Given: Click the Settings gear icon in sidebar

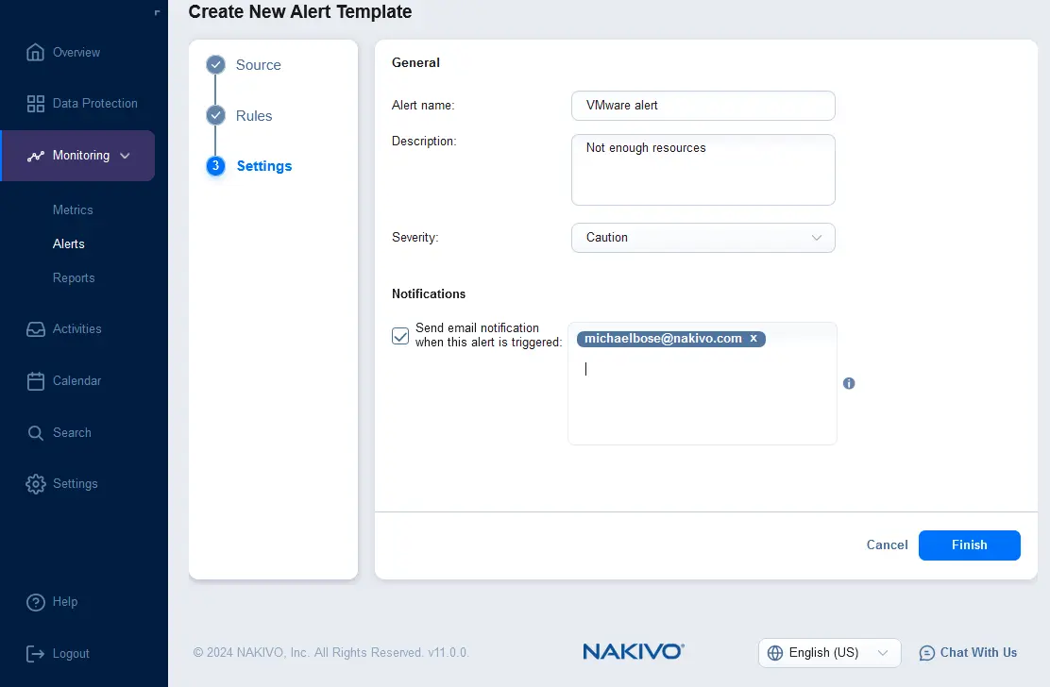Looking at the screenshot, I should (36, 484).
